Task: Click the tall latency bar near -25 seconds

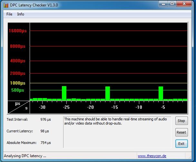Action: pyautogui.click(x=64, y=93)
